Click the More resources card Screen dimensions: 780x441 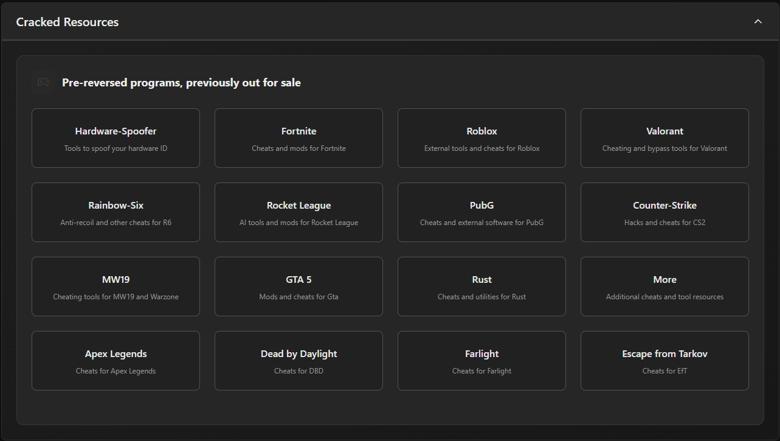point(664,286)
